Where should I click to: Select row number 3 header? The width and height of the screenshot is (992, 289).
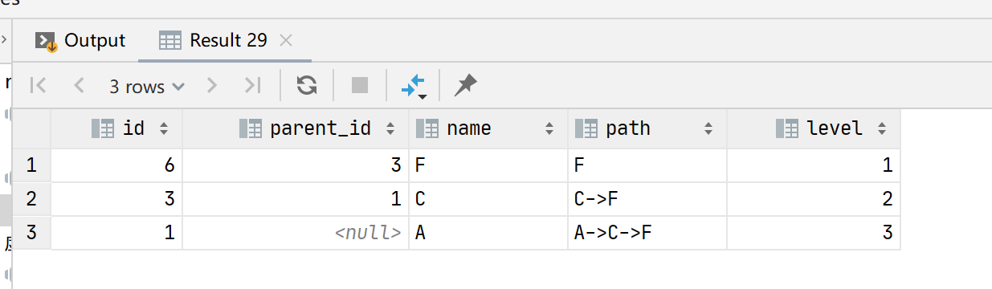(x=32, y=233)
